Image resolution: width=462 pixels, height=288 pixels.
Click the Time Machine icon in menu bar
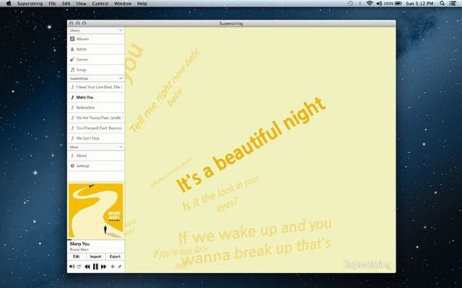tap(350, 4)
